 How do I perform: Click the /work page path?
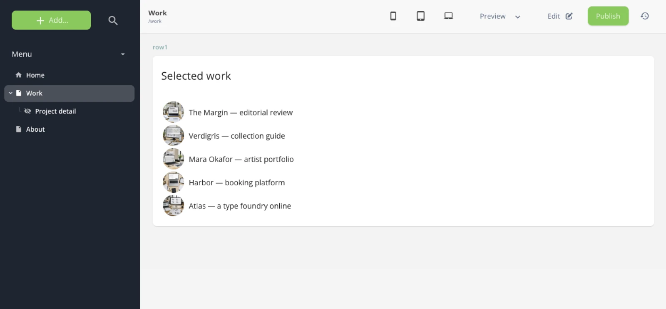pos(155,21)
